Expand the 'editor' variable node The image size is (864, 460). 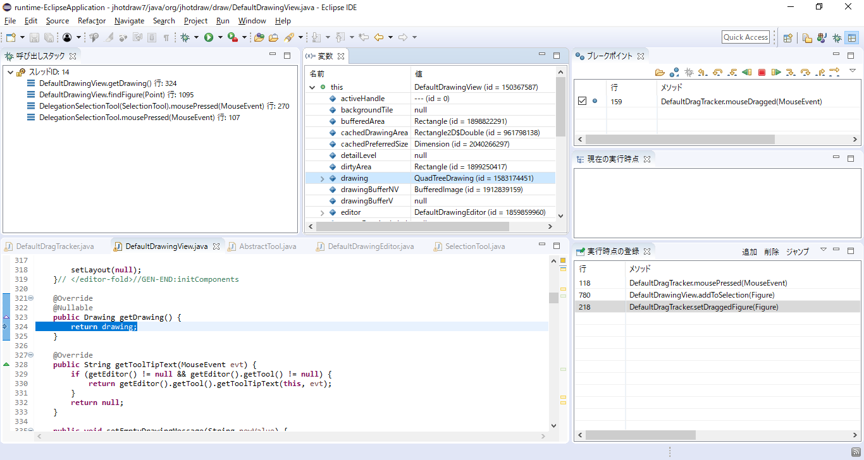tap(322, 213)
